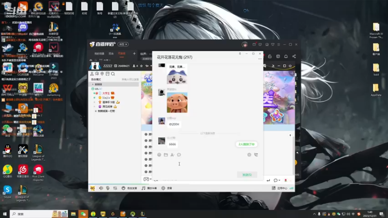This screenshot has height=218, width=388.
Task: Collapse the ZZZZZ root channel node
Action: (93, 84)
